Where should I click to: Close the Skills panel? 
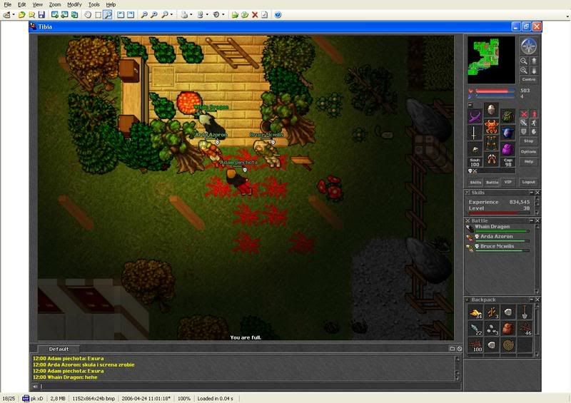click(537, 192)
